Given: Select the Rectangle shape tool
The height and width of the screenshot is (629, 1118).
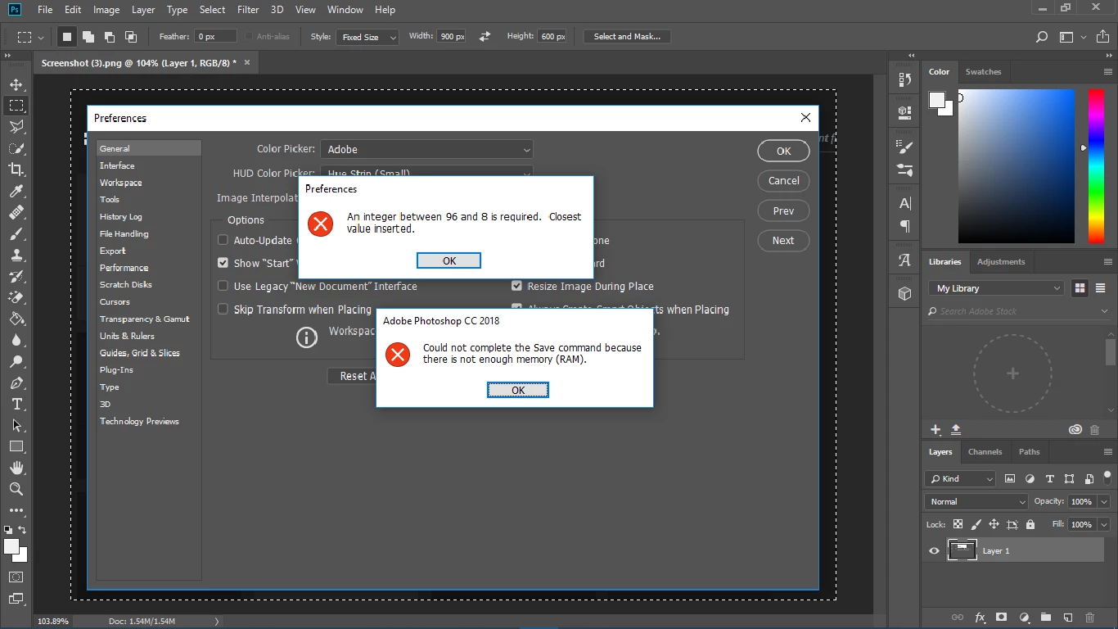Looking at the screenshot, I should 16,446.
